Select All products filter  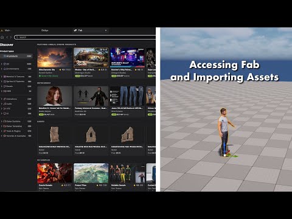16,56
